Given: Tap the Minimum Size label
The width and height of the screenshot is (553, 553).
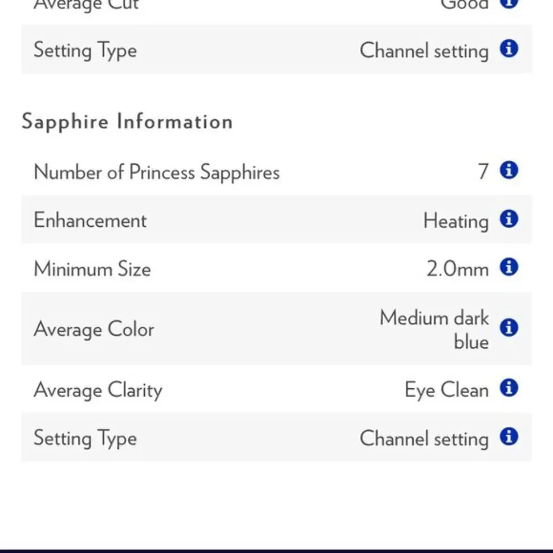Looking at the screenshot, I should 92,269.
